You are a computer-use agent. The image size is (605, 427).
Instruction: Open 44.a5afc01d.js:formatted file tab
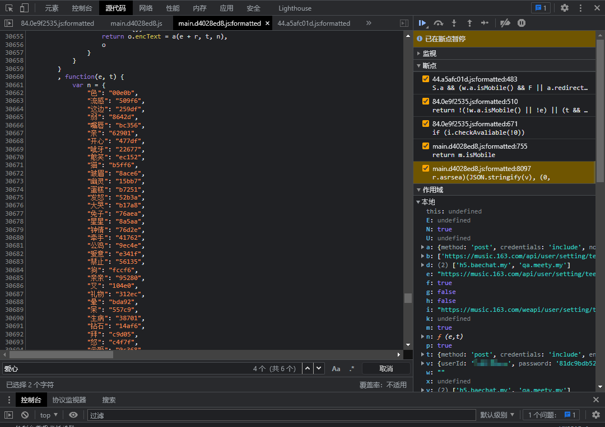click(314, 23)
